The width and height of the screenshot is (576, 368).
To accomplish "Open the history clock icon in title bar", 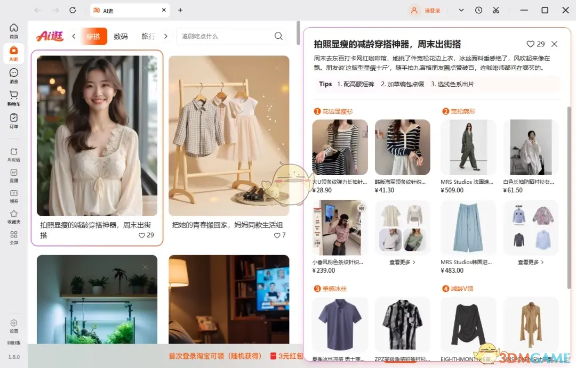I will (x=478, y=10).
